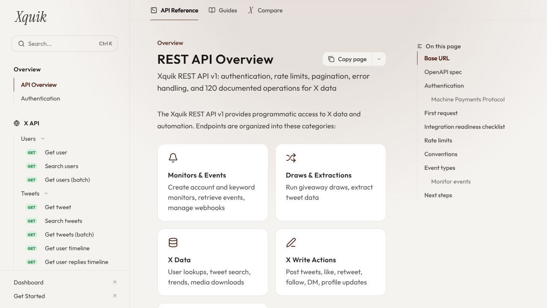
Task: Collapse the Tweets section chevron
Action: point(46,193)
